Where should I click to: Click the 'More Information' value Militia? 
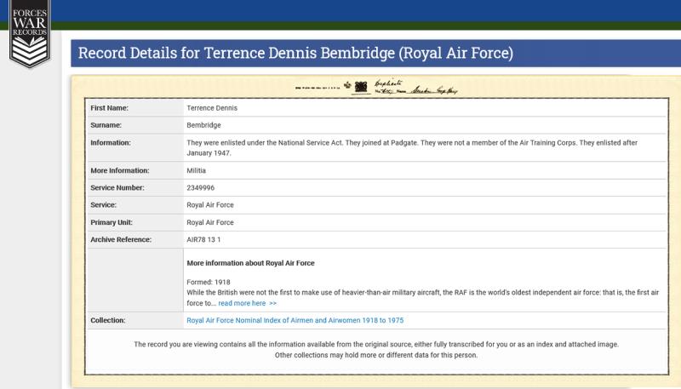point(196,170)
